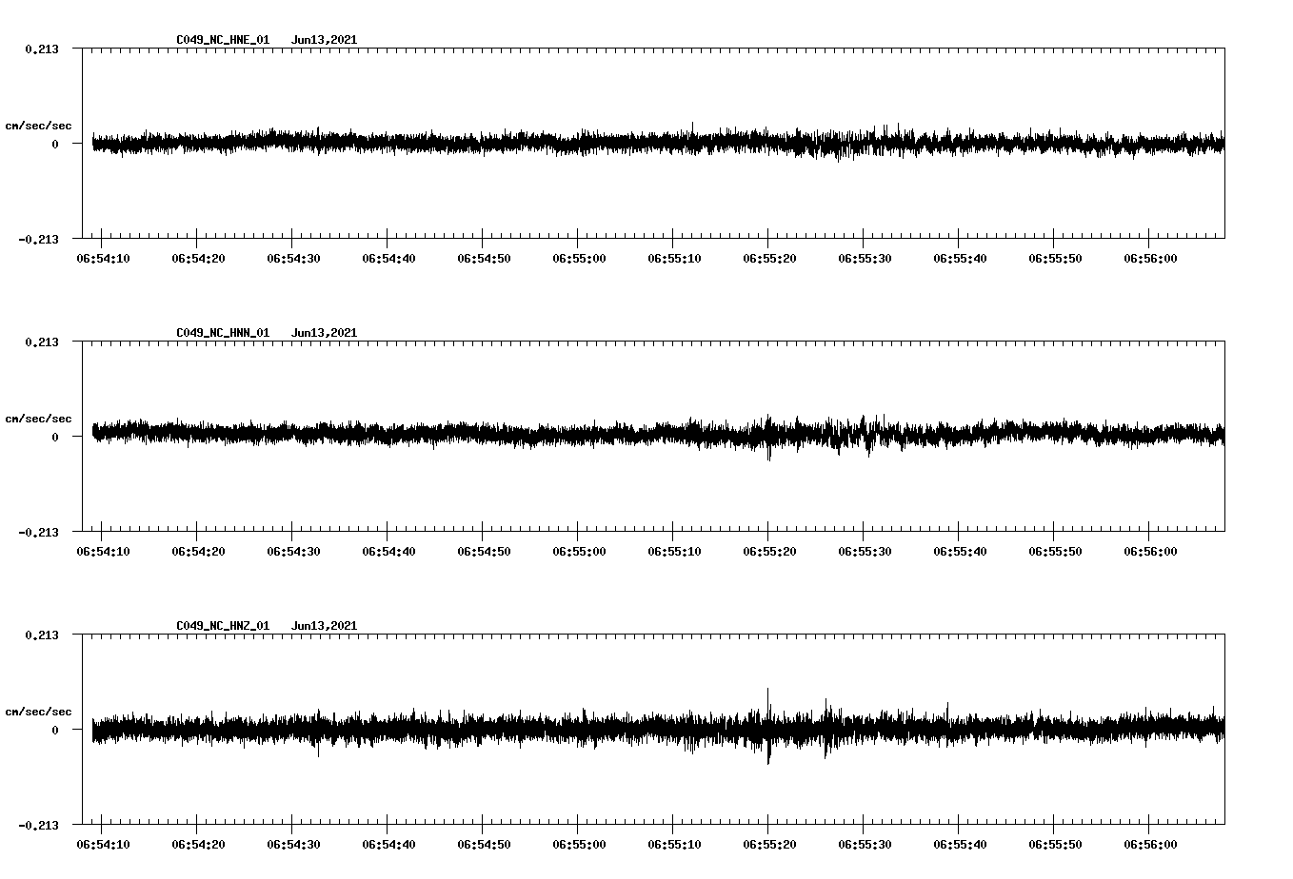This screenshot has height=879, width=1293.
Task: Click the 06:55:30 time label under the HNN plot
Action: point(865,552)
